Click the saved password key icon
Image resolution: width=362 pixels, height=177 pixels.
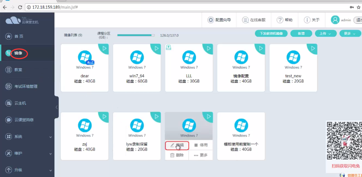(352, 7)
